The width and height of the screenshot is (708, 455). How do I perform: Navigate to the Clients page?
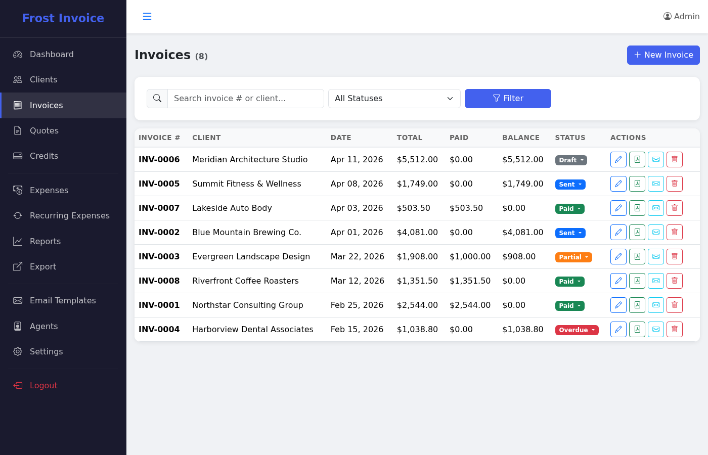point(43,79)
